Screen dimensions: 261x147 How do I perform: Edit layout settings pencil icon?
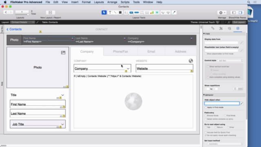click(x=38, y=22)
